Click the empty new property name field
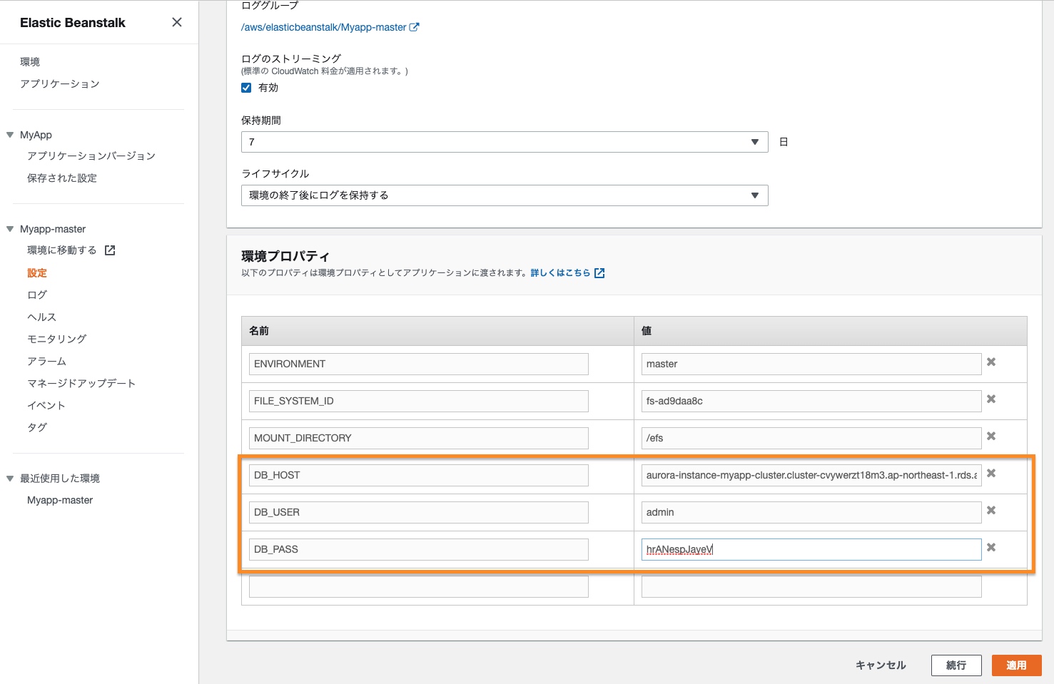The width and height of the screenshot is (1054, 684). [x=418, y=587]
